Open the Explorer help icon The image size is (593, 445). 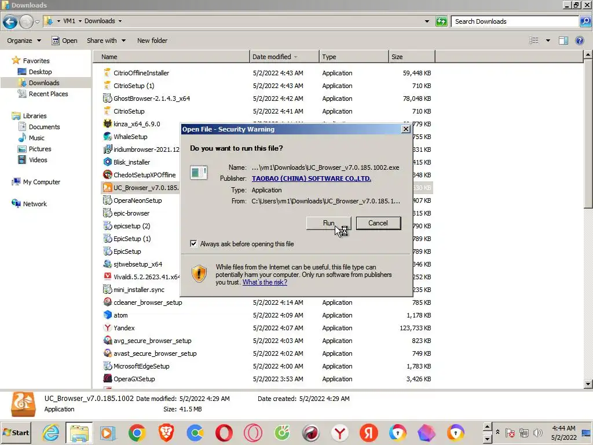coord(579,41)
